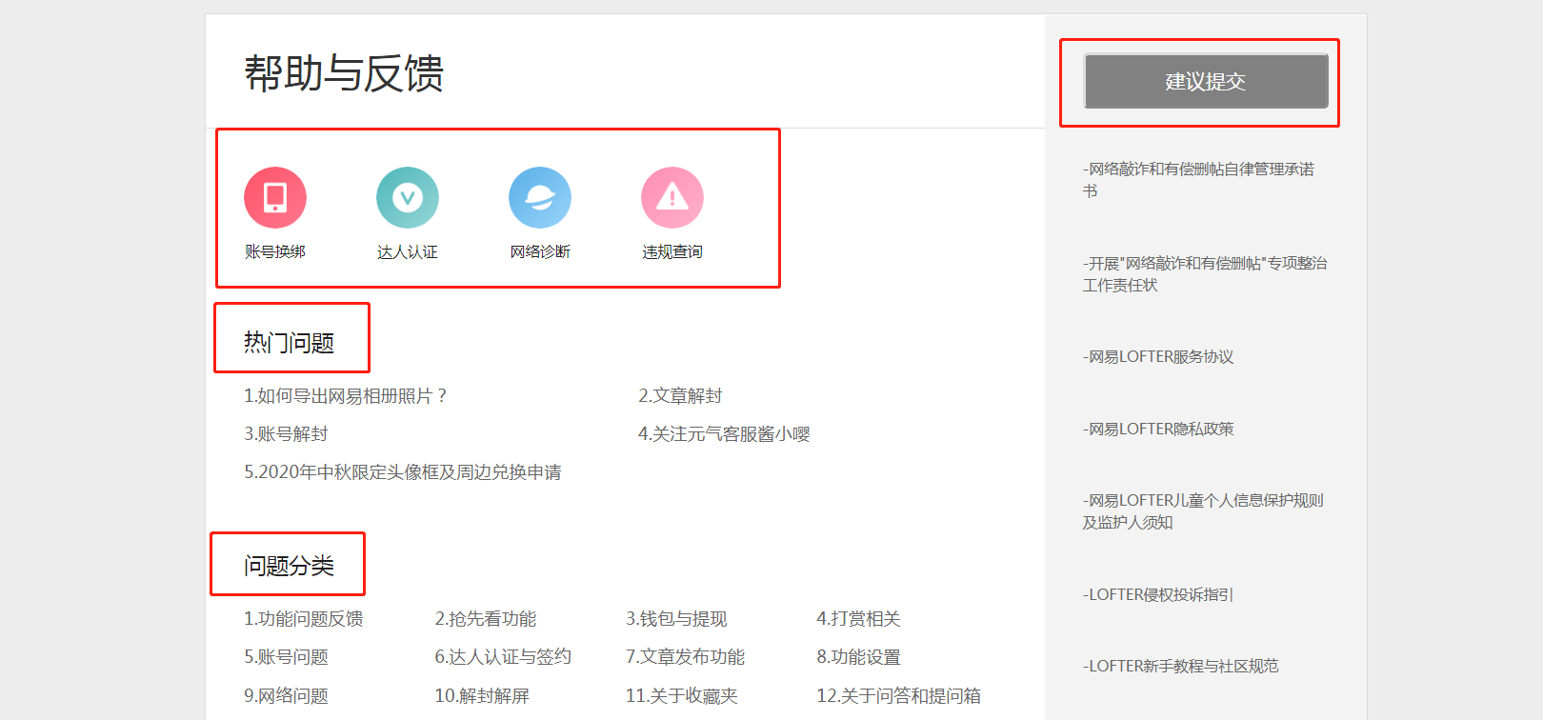Click the 热门问题 heading
Screen dimensions: 1543x720
click(x=289, y=342)
